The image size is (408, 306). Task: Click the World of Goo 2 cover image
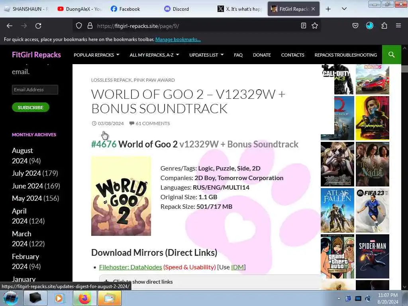click(x=121, y=196)
